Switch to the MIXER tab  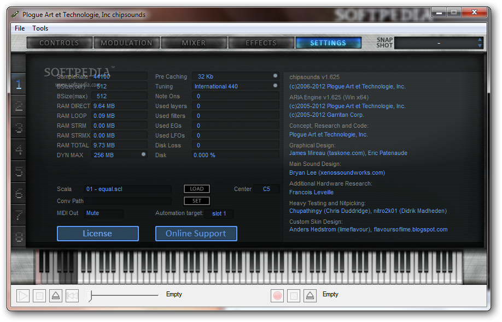[x=194, y=43]
